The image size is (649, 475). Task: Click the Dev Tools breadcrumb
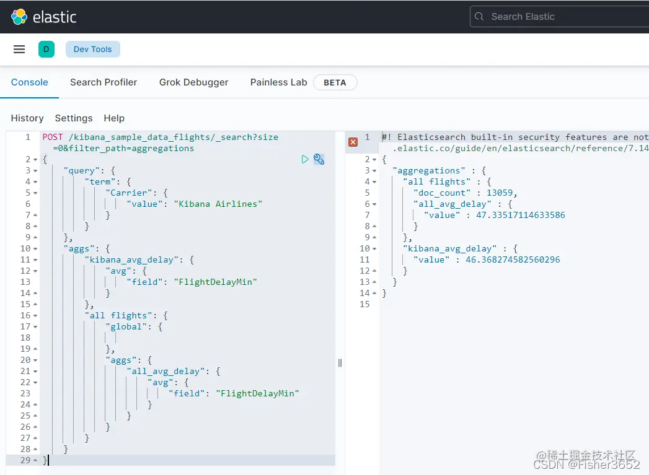[x=93, y=49]
